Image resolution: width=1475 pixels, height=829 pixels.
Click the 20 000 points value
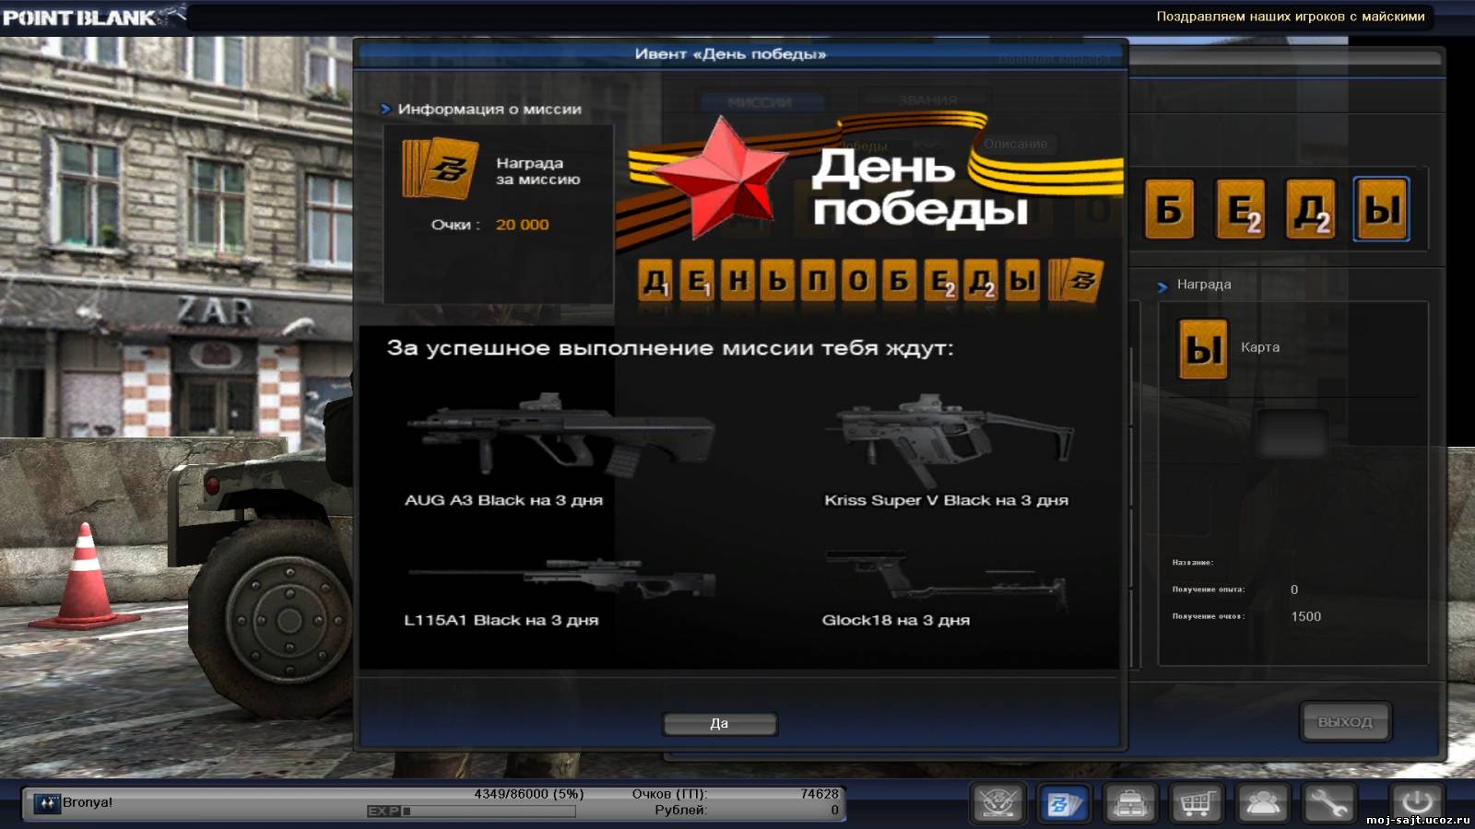(522, 225)
